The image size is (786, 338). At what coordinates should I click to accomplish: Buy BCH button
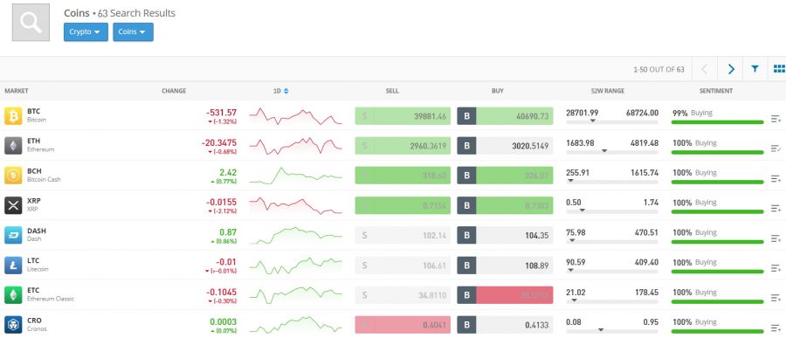tap(505, 176)
